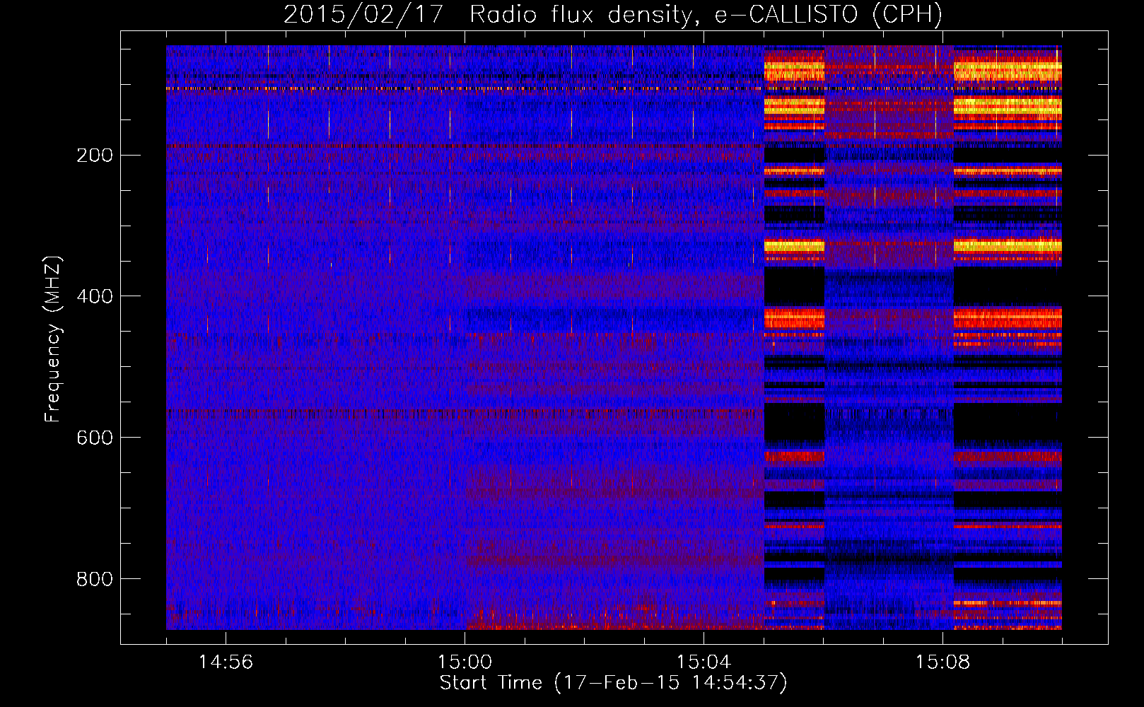The width and height of the screenshot is (1144, 707).
Task: Click the 15:08 time tick label
Action: (942, 662)
